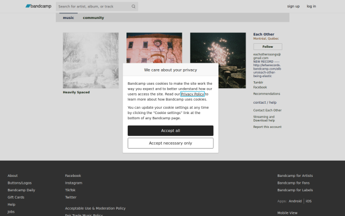The width and height of the screenshot is (345, 216).
Task: Open the artist's Tumblr link
Action: click(258, 82)
